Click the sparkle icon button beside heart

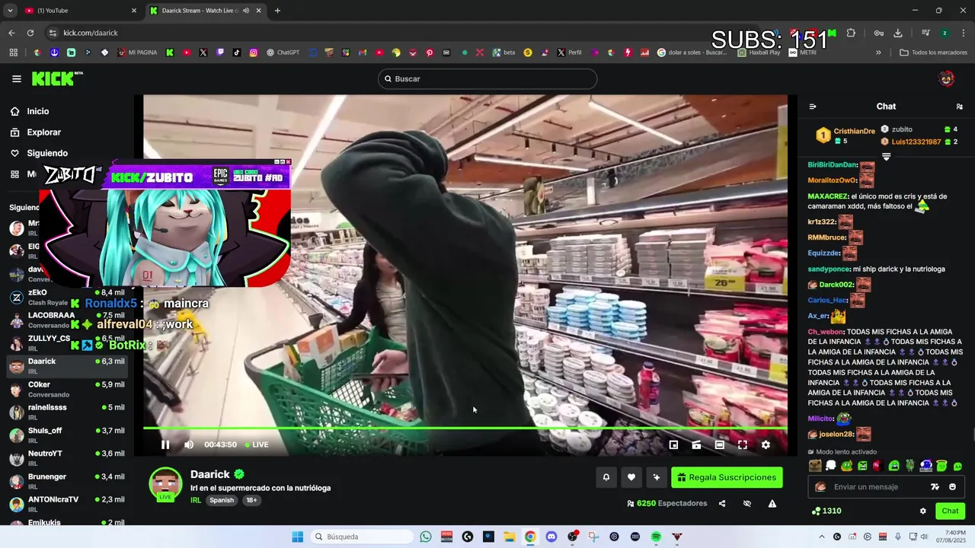pos(657,477)
